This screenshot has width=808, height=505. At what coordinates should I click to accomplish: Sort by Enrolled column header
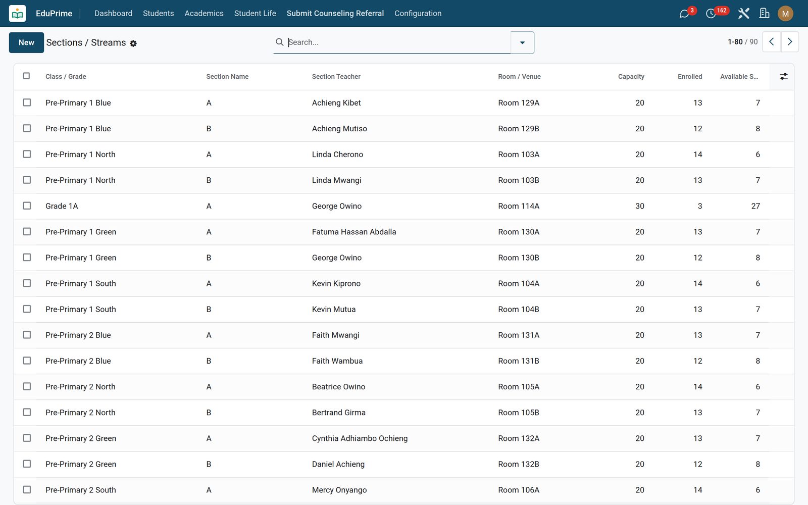(x=690, y=77)
